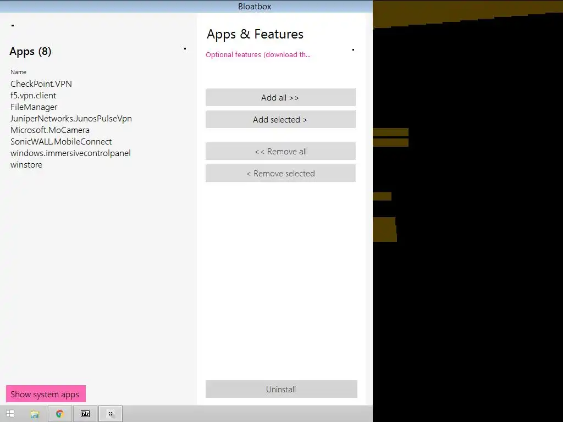The height and width of the screenshot is (422, 563).
Task: Click the Add all >> button
Action: [280, 97]
